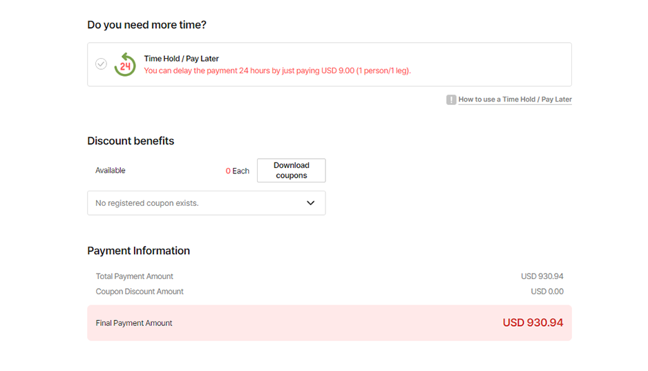
Task: Click the 'No registered coupon exists.' text
Action: [146, 203]
